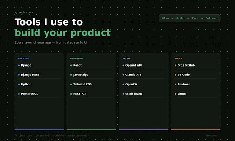The height and width of the screenshot is (141, 235).
Task: Click the arrow between Test and Deliver
Action: [202, 18]
